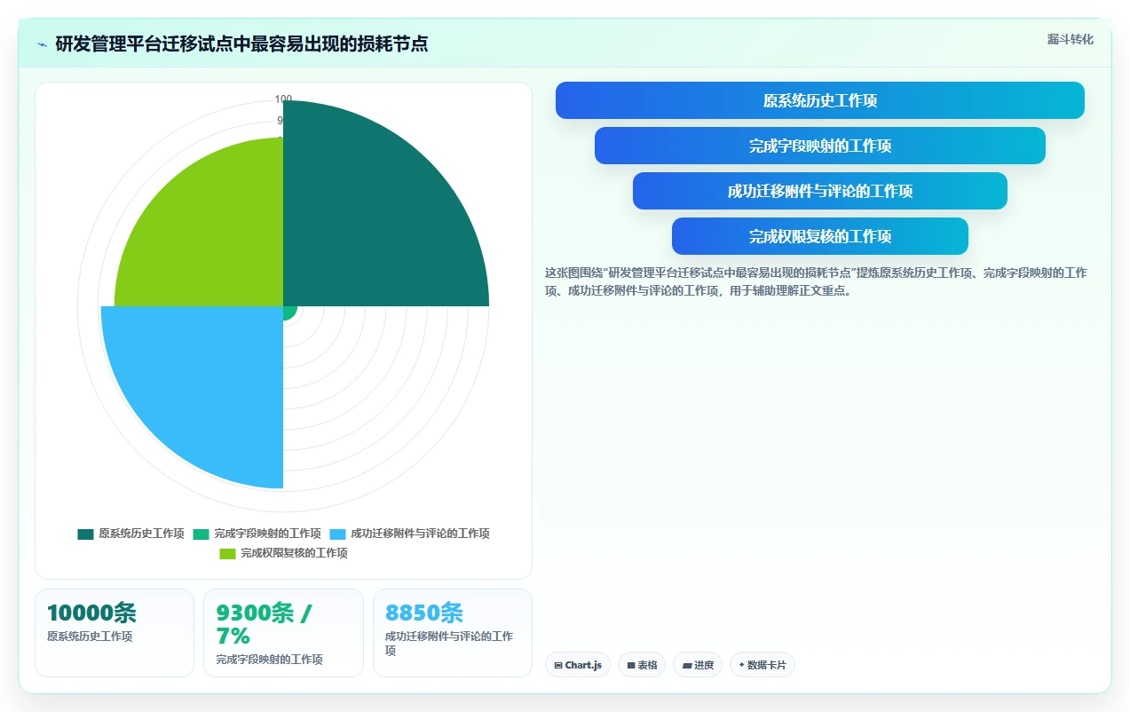Click the 100 axis tick label
Viewport: 1130px width, 712px height.
[283, 99]
